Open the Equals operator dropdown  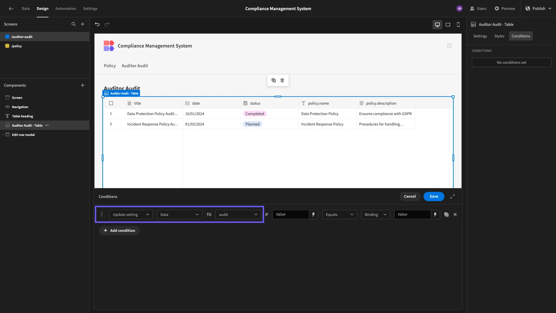(x=339, y=214)
